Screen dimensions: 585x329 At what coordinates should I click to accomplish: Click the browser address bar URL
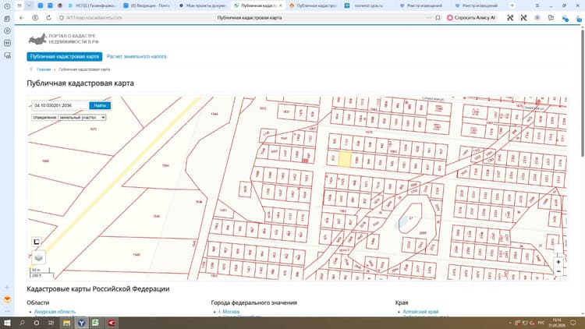[x=94, y=17]
